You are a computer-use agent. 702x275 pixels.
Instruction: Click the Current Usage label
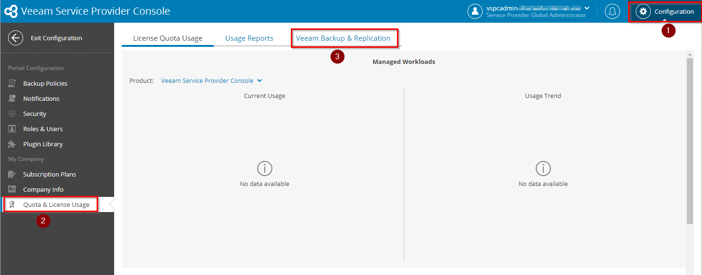pos(264,96)
